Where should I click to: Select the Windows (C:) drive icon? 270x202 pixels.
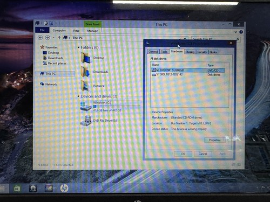click(x=86, y=106)
